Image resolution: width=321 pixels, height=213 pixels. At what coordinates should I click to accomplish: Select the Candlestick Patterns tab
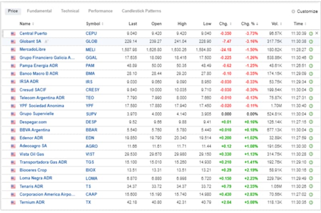(x=141, y=11)
